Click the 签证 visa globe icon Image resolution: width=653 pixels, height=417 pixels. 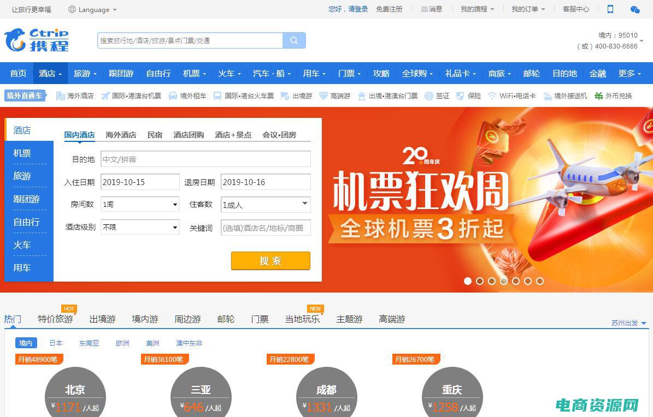pyautogui.click(x=437, y=96)
